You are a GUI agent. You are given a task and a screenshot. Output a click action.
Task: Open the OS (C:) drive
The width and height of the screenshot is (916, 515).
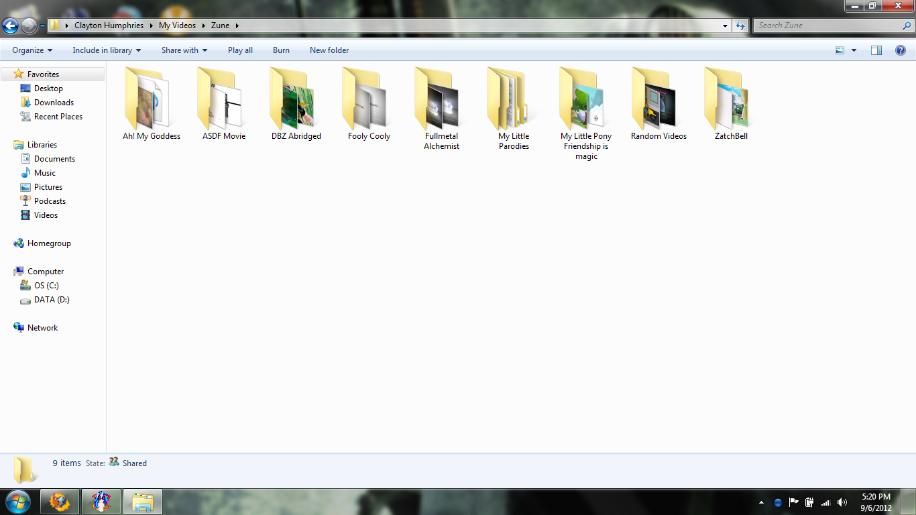46,286
